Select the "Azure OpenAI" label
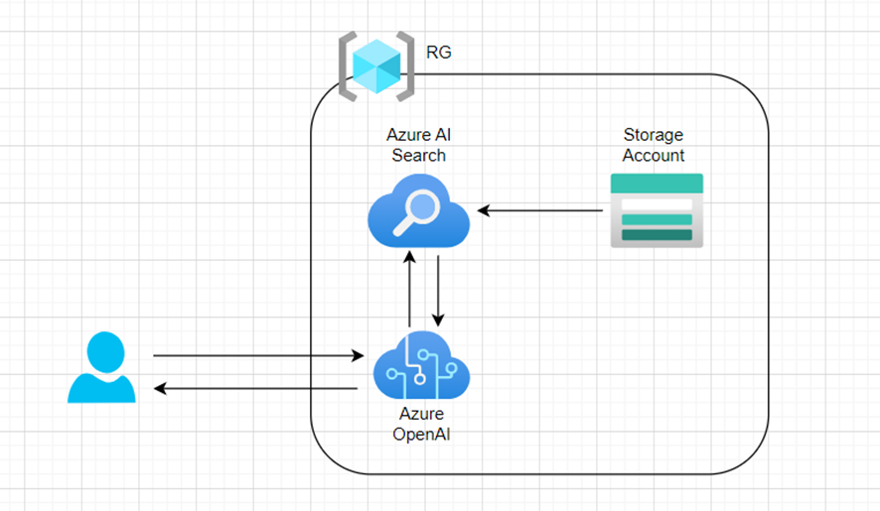This screenshot has width=880, height=511. [421, 424]
